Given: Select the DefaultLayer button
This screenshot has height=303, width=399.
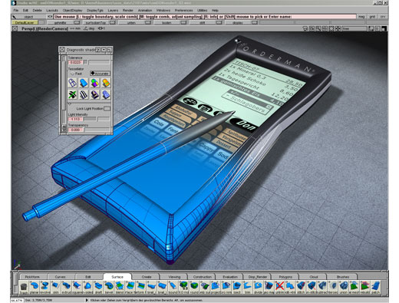Looking at the screenshot, I should (25, 22).
